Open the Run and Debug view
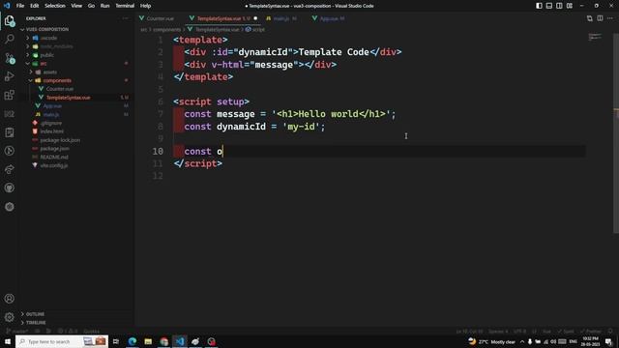 point(10,76)
